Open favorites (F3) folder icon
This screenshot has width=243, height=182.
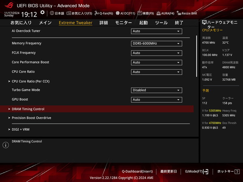pyautogui.click(x=69, y=13)
